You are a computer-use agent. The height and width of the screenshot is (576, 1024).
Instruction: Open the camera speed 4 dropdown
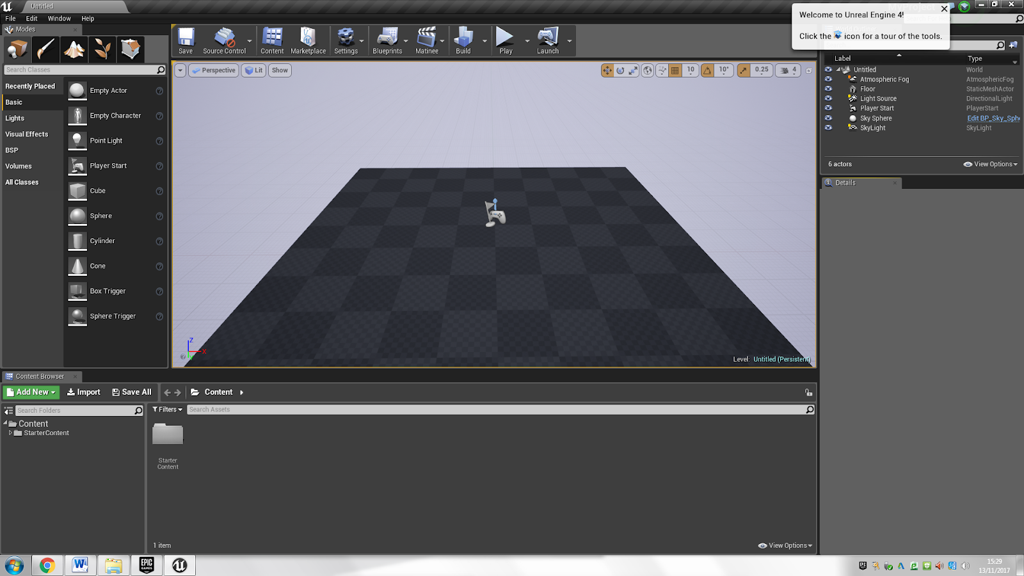pos(788,70)
